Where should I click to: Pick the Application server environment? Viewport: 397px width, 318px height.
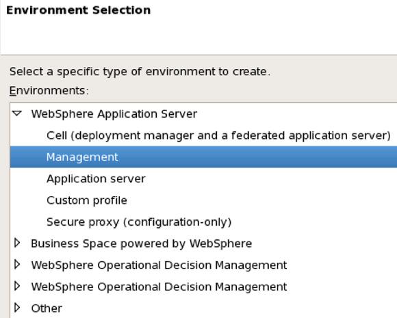pos(96,179)
